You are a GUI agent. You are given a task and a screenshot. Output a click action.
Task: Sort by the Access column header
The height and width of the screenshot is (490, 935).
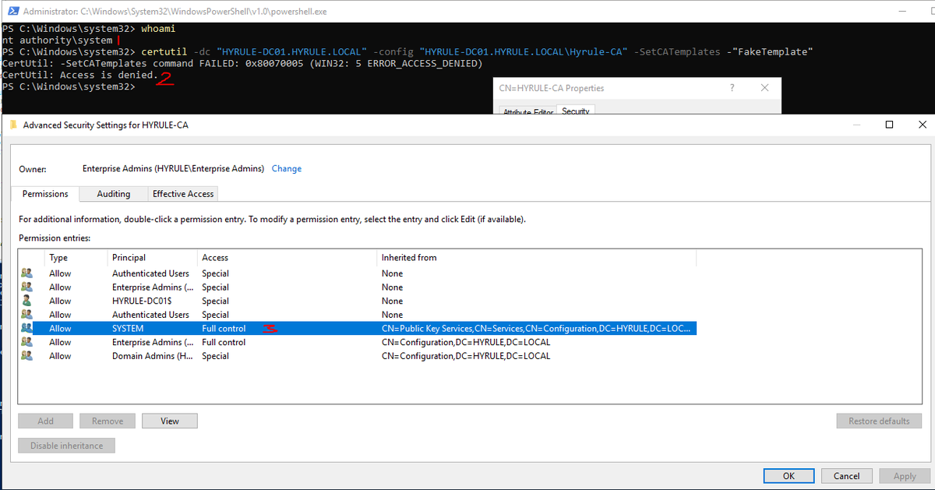(287, 257)
